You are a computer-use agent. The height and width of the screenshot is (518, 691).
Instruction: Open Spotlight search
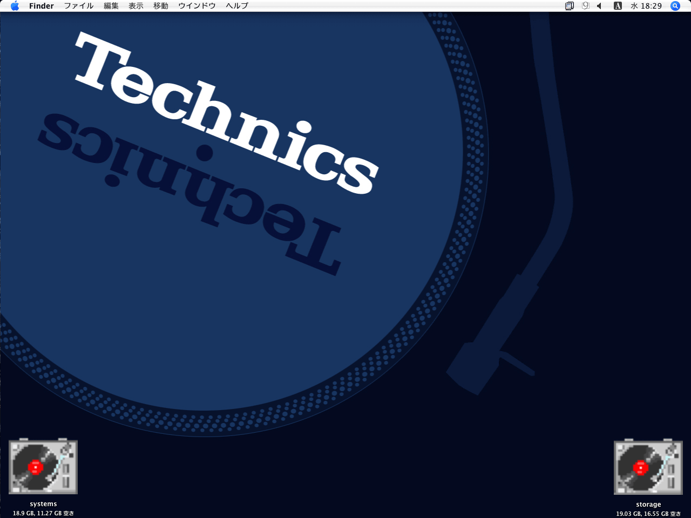click(x=675, y=6)
